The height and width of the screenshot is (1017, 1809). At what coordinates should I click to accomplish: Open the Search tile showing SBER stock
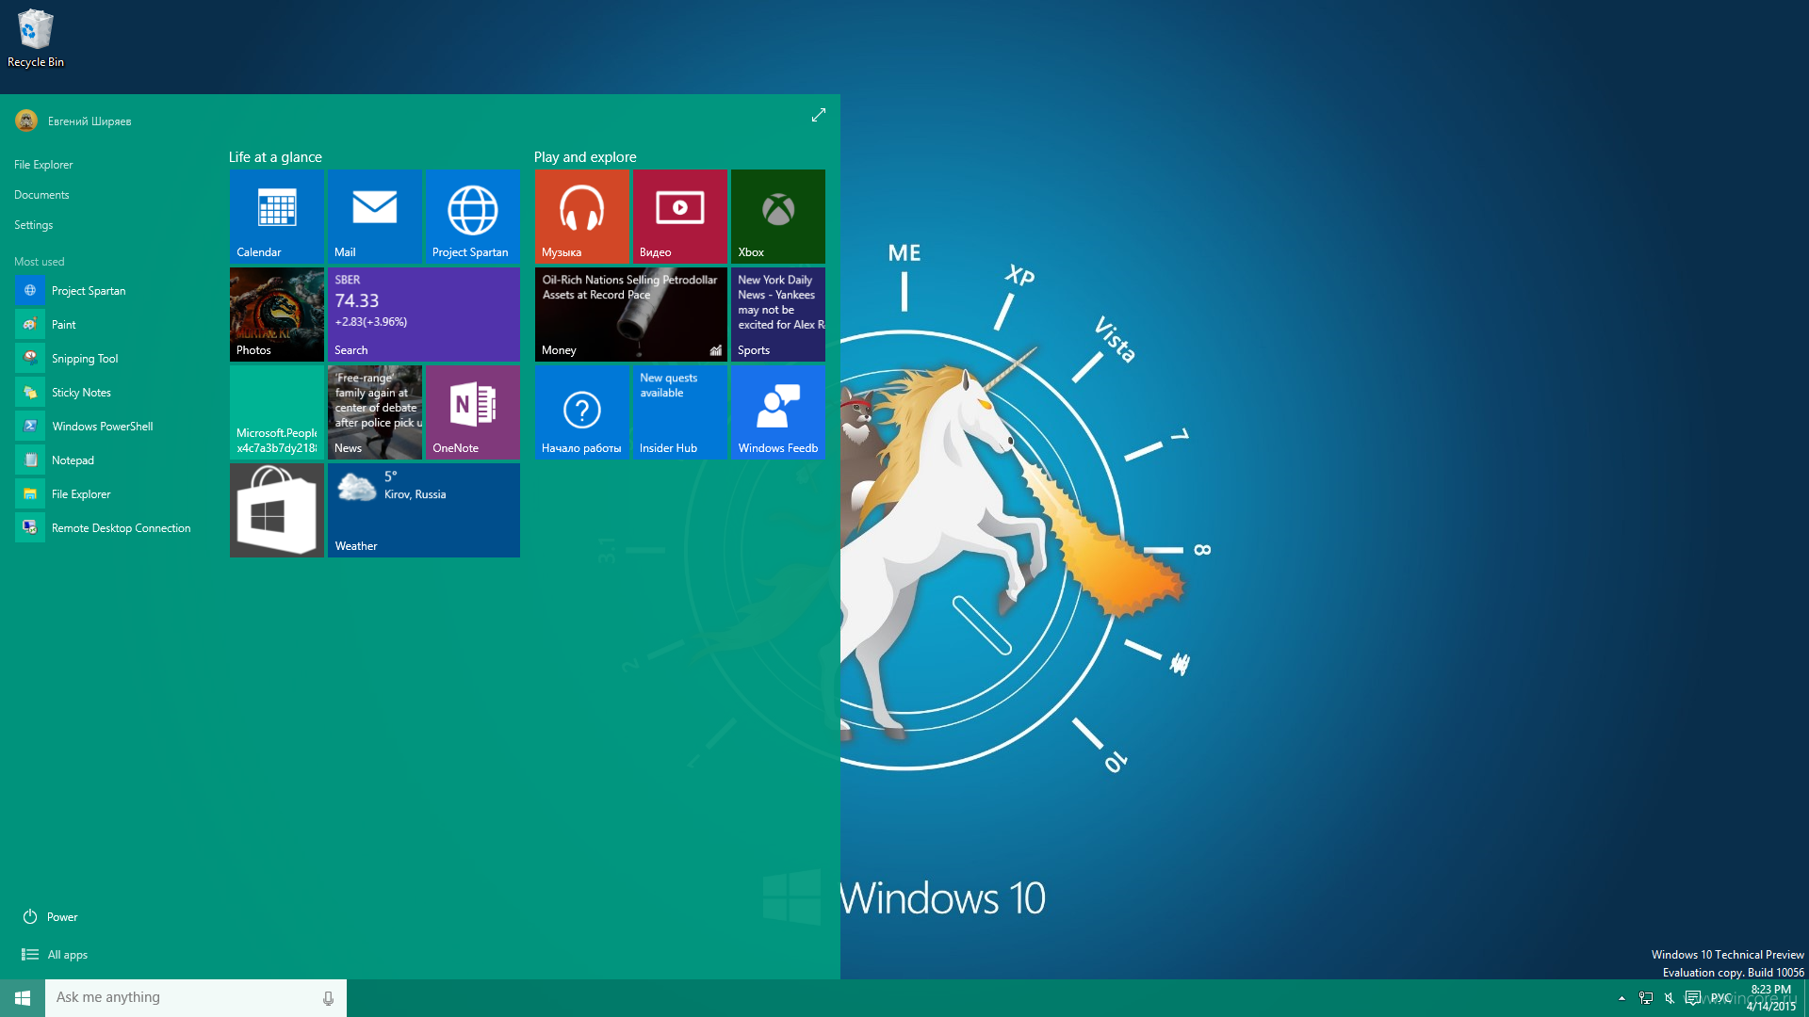pyautogui.click(x=423, y=315)
